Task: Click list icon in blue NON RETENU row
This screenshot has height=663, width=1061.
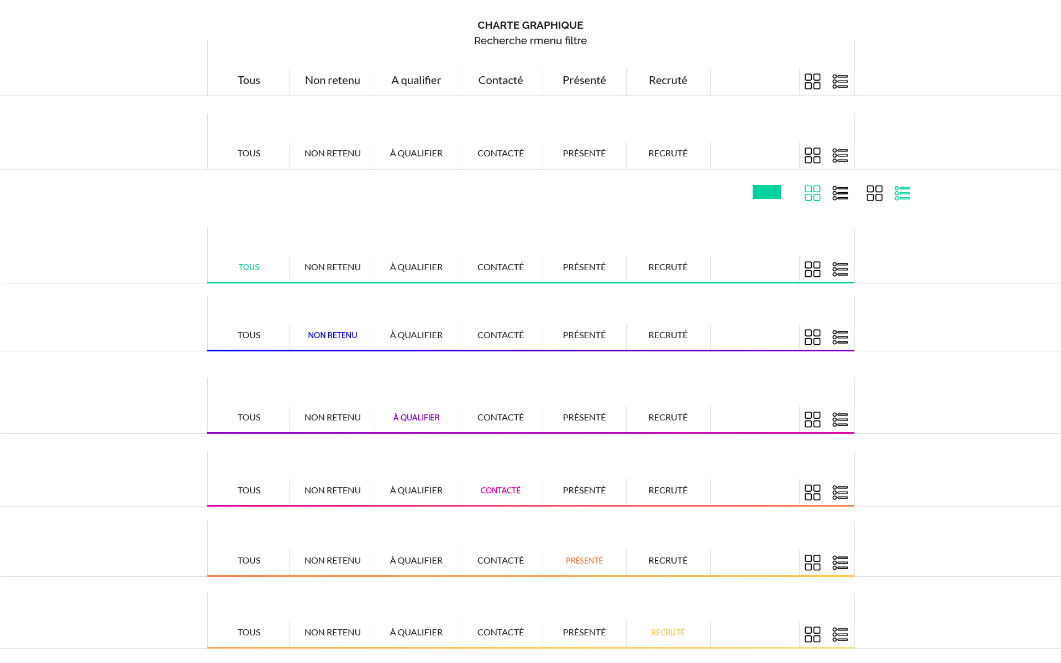Action: pyautogui.click(x=840, y=337)
